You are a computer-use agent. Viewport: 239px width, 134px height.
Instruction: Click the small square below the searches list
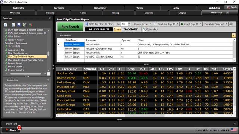[x=49, y=74]
